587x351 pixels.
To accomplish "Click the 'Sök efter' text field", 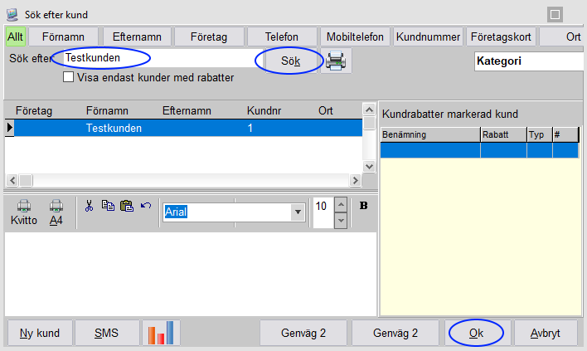I will point(158,58).
